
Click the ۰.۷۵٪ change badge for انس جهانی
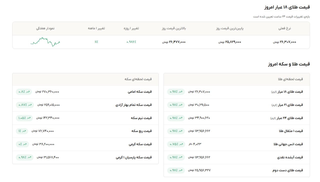[x=176, y=144]
